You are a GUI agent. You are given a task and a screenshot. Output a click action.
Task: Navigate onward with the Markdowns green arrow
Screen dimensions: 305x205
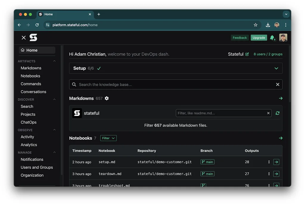(280, 98)
